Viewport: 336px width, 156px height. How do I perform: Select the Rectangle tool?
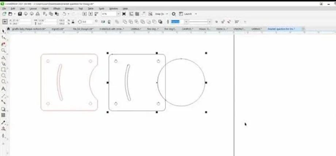[3, 70]
